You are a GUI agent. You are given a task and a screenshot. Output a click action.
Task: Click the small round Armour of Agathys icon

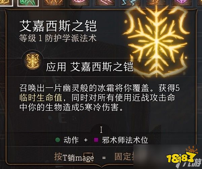(32, 61)
